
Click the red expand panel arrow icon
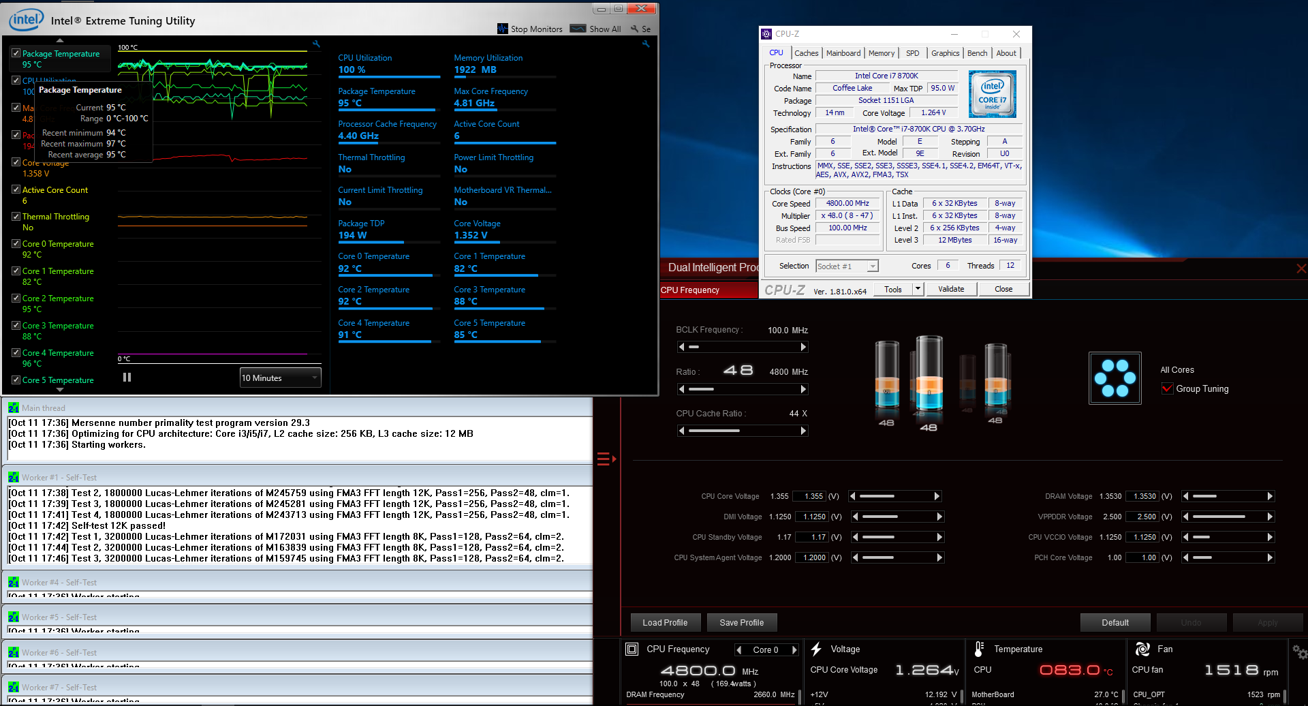click(606, 459)
